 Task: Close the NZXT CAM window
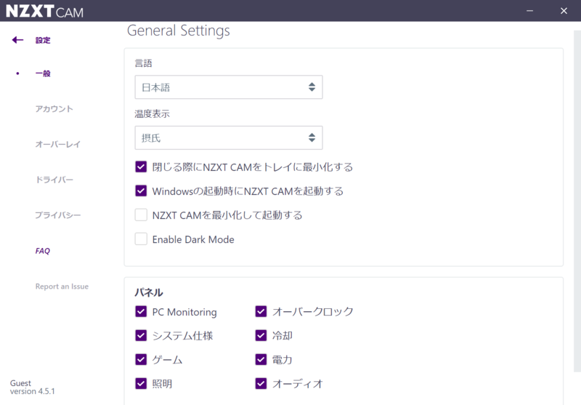coord(564,10)
